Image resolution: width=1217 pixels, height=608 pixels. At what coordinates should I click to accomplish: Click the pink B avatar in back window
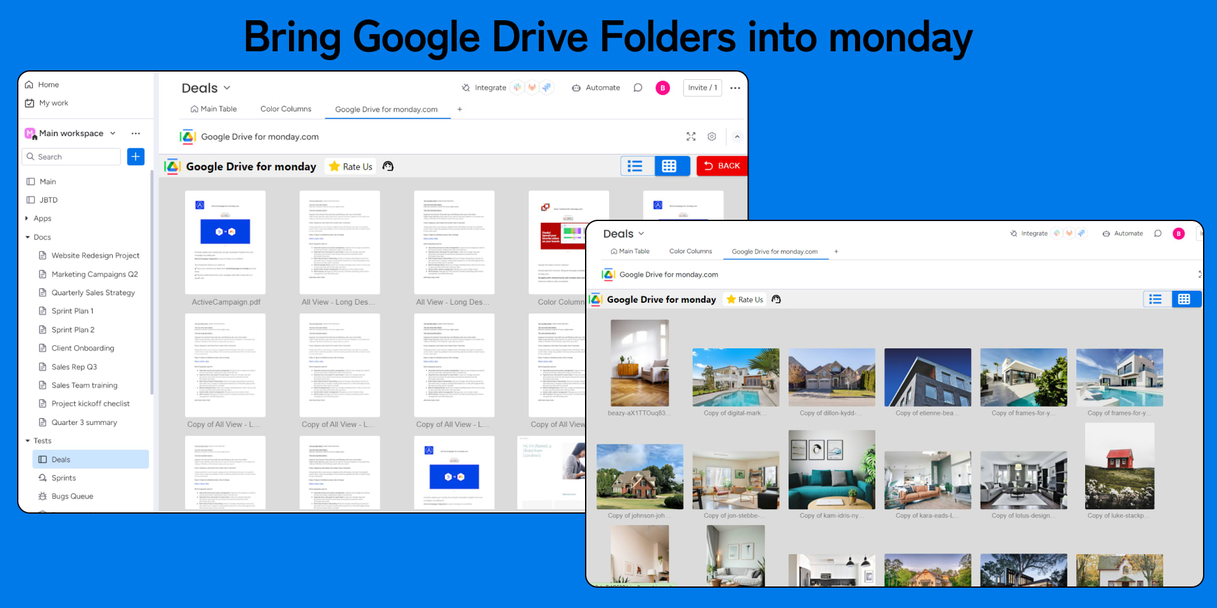click(663, 88)
